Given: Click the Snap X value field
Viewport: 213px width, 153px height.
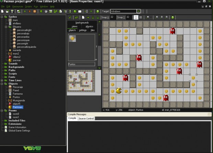Looking at the screenshot, I should pos(113,17).
